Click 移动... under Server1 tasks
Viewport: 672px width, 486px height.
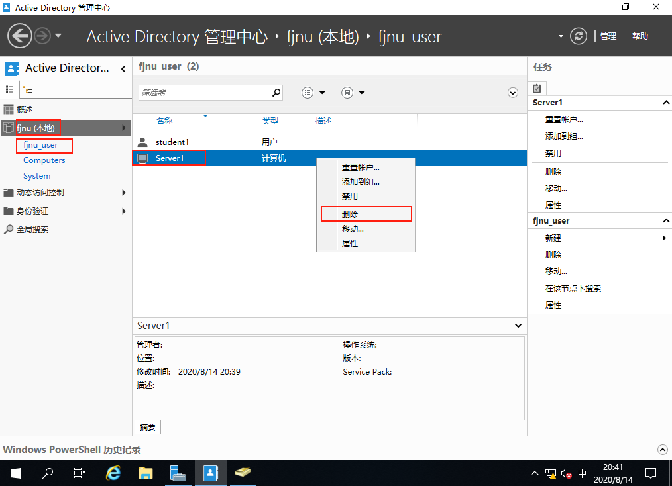556,189
